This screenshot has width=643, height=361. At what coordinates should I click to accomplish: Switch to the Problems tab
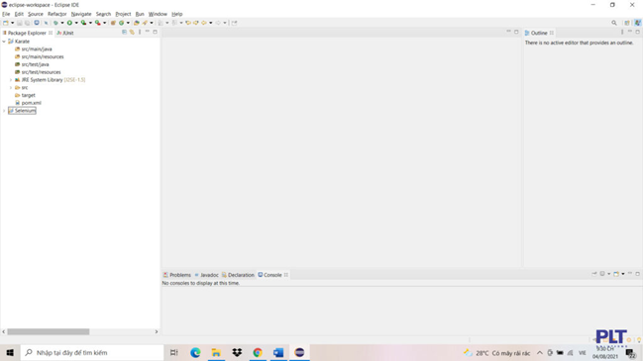[x=177, y=275]
